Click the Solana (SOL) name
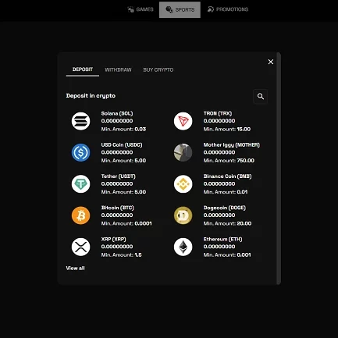This screenshot has width=338, height=338. [x=117, y=113]
